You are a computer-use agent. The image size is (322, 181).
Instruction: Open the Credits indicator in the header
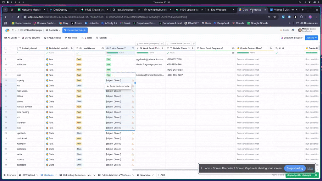click(x=284, y=30)
